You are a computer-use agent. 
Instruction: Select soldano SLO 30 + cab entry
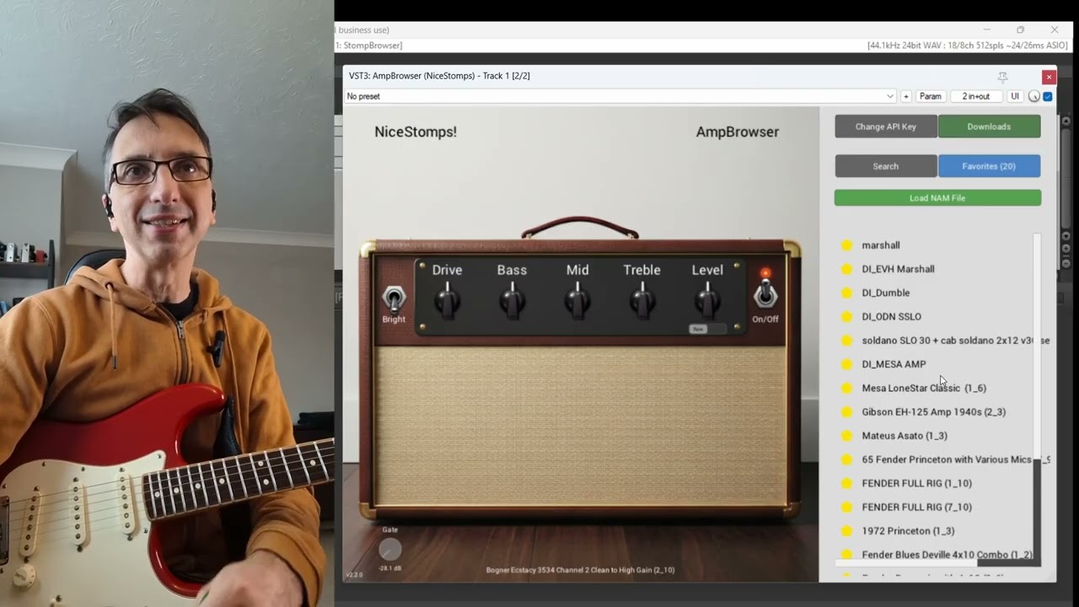(x=955, y=341)
